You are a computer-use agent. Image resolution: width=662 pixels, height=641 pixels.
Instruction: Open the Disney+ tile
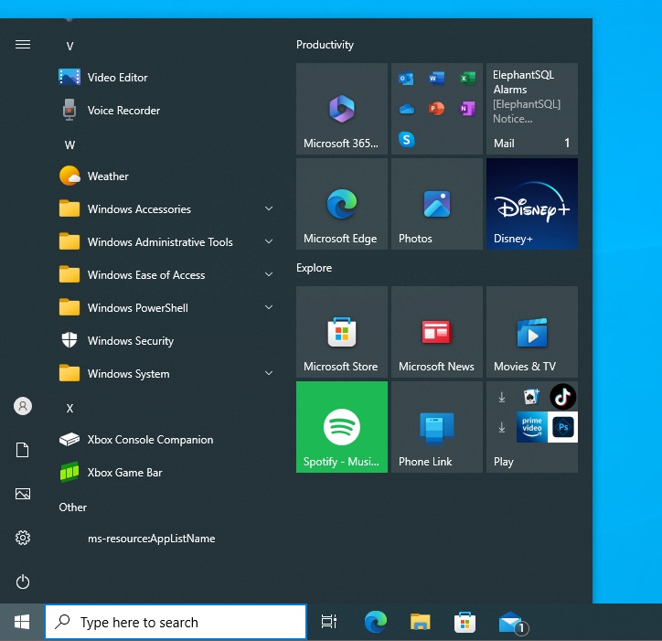click(532, 204)
